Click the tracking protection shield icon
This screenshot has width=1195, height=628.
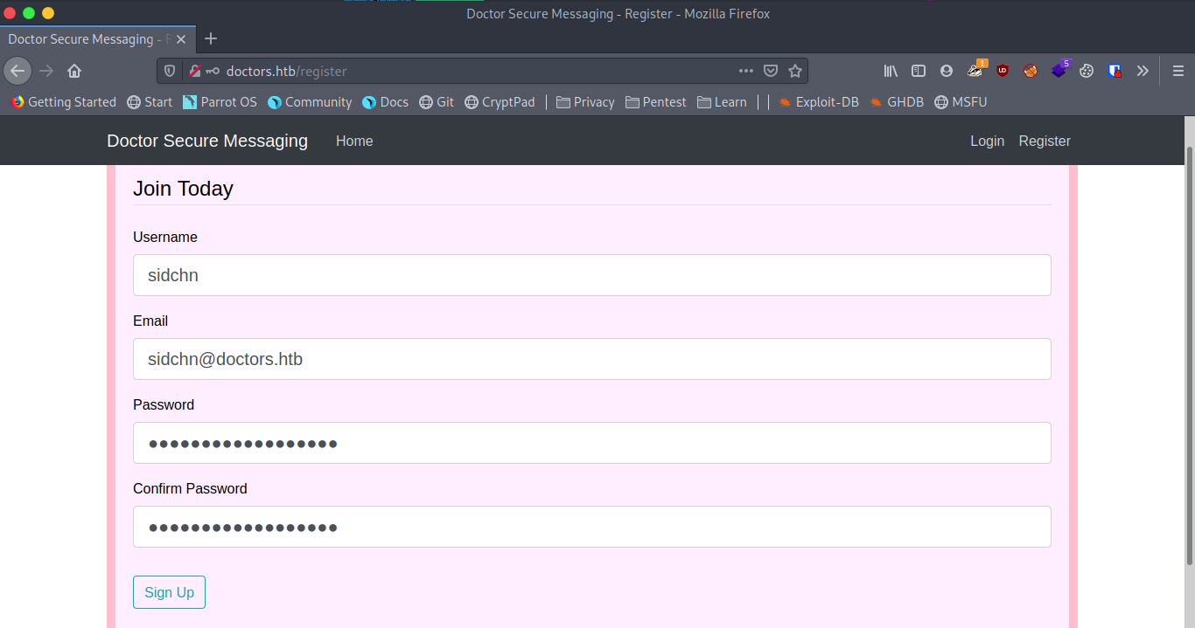(x=170, y=71)
